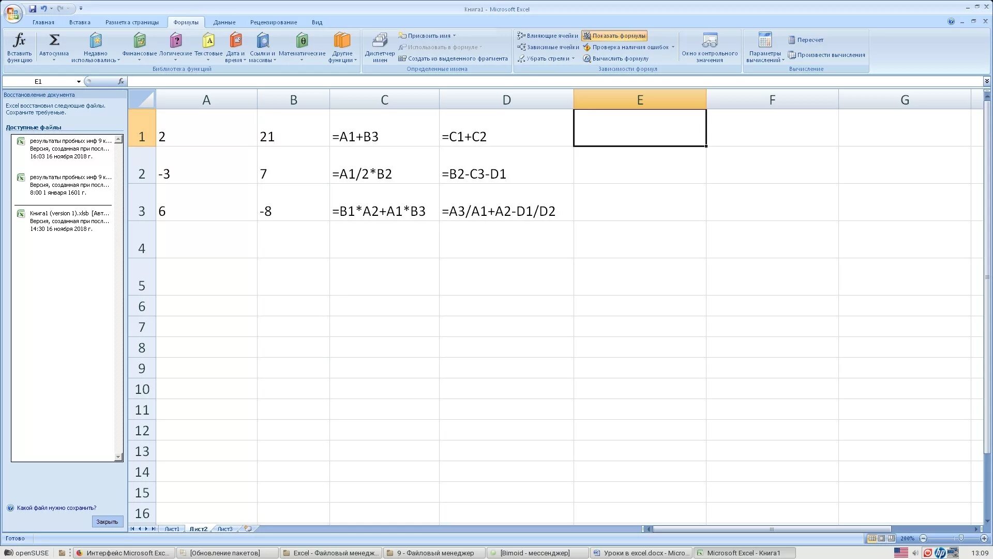Click the zoom slider in status bar

(x=960, y=538)
